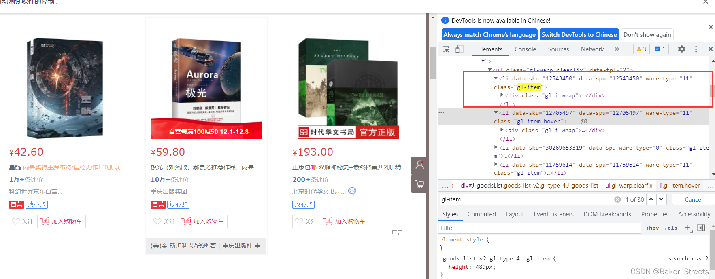Click the shopping cart sidebar icon
This screenshot has height=279, width=715.
420,184
